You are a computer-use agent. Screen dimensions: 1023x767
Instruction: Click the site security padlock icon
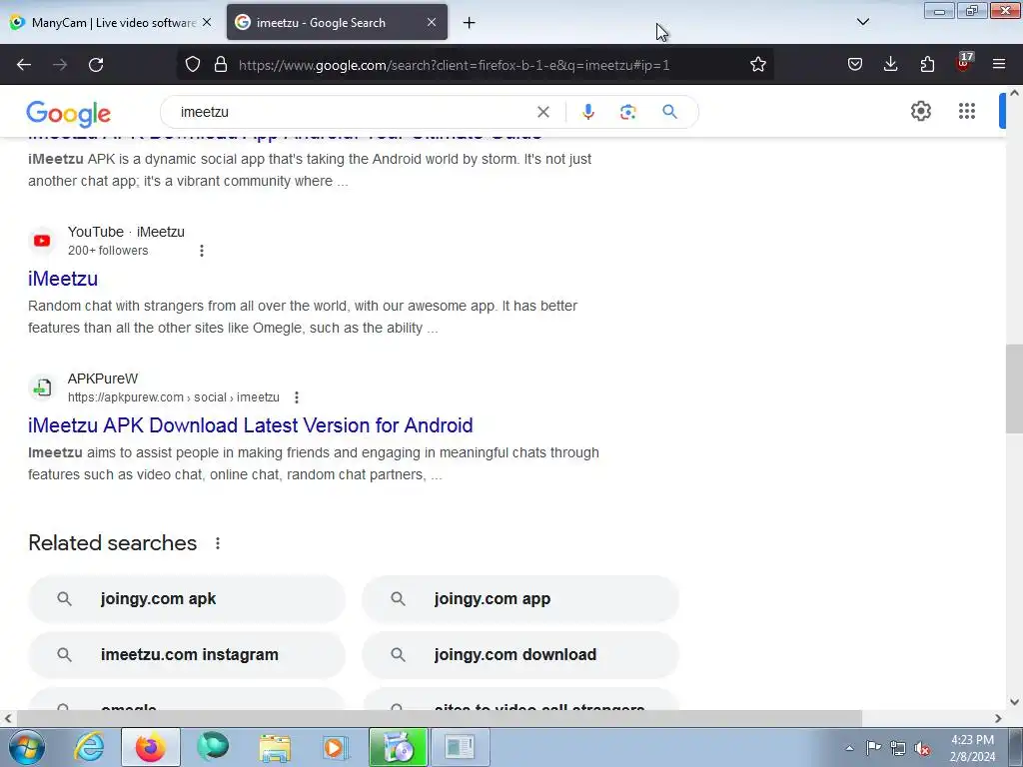(221, 65)
